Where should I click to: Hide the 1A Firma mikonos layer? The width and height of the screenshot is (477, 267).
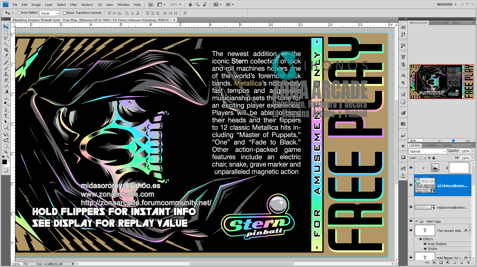(x=411, y=185)
